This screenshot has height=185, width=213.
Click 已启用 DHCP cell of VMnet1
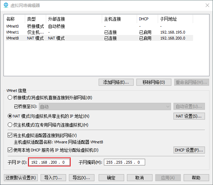pyautogui.click(x=145, y=32)
